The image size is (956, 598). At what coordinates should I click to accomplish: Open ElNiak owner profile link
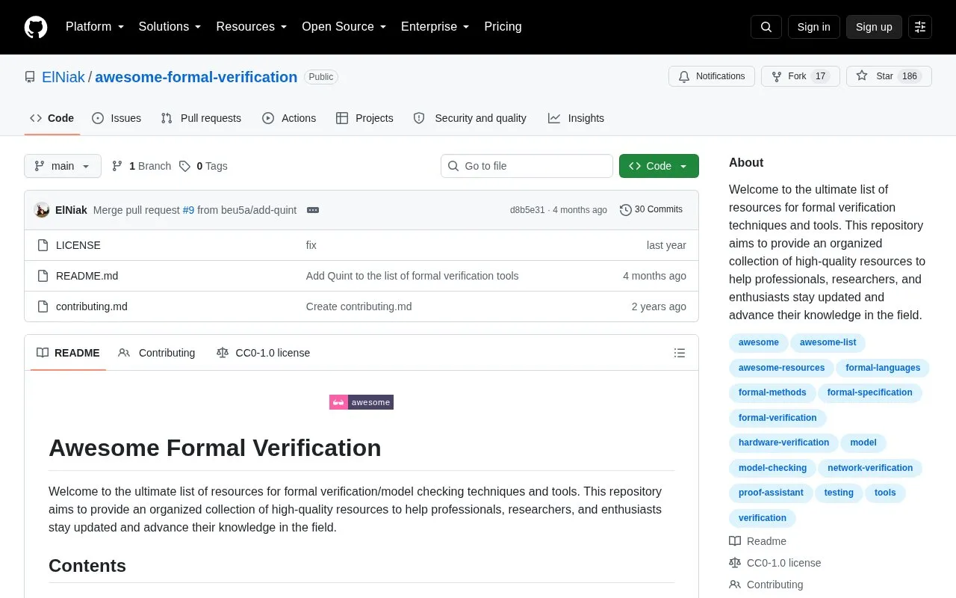coord(63,77)
